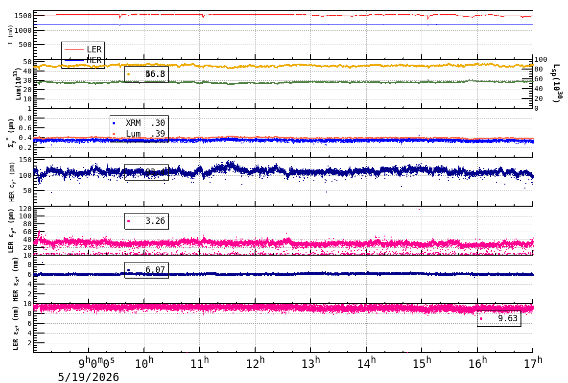
Task: Click the 3.26 LER emittance legend value
Action: [155, 221]
